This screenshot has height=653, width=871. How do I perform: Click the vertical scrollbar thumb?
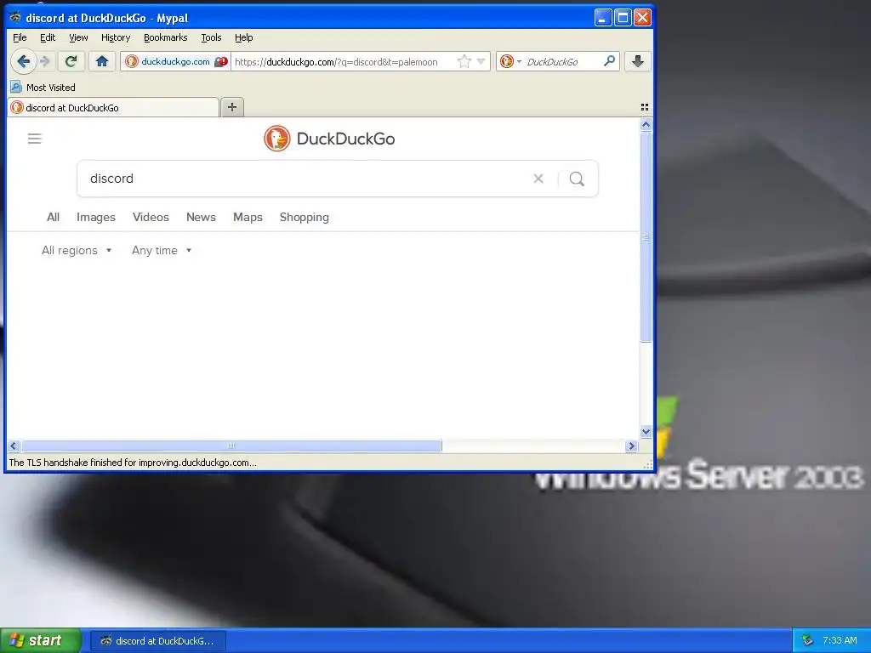[x=646, y=237]
